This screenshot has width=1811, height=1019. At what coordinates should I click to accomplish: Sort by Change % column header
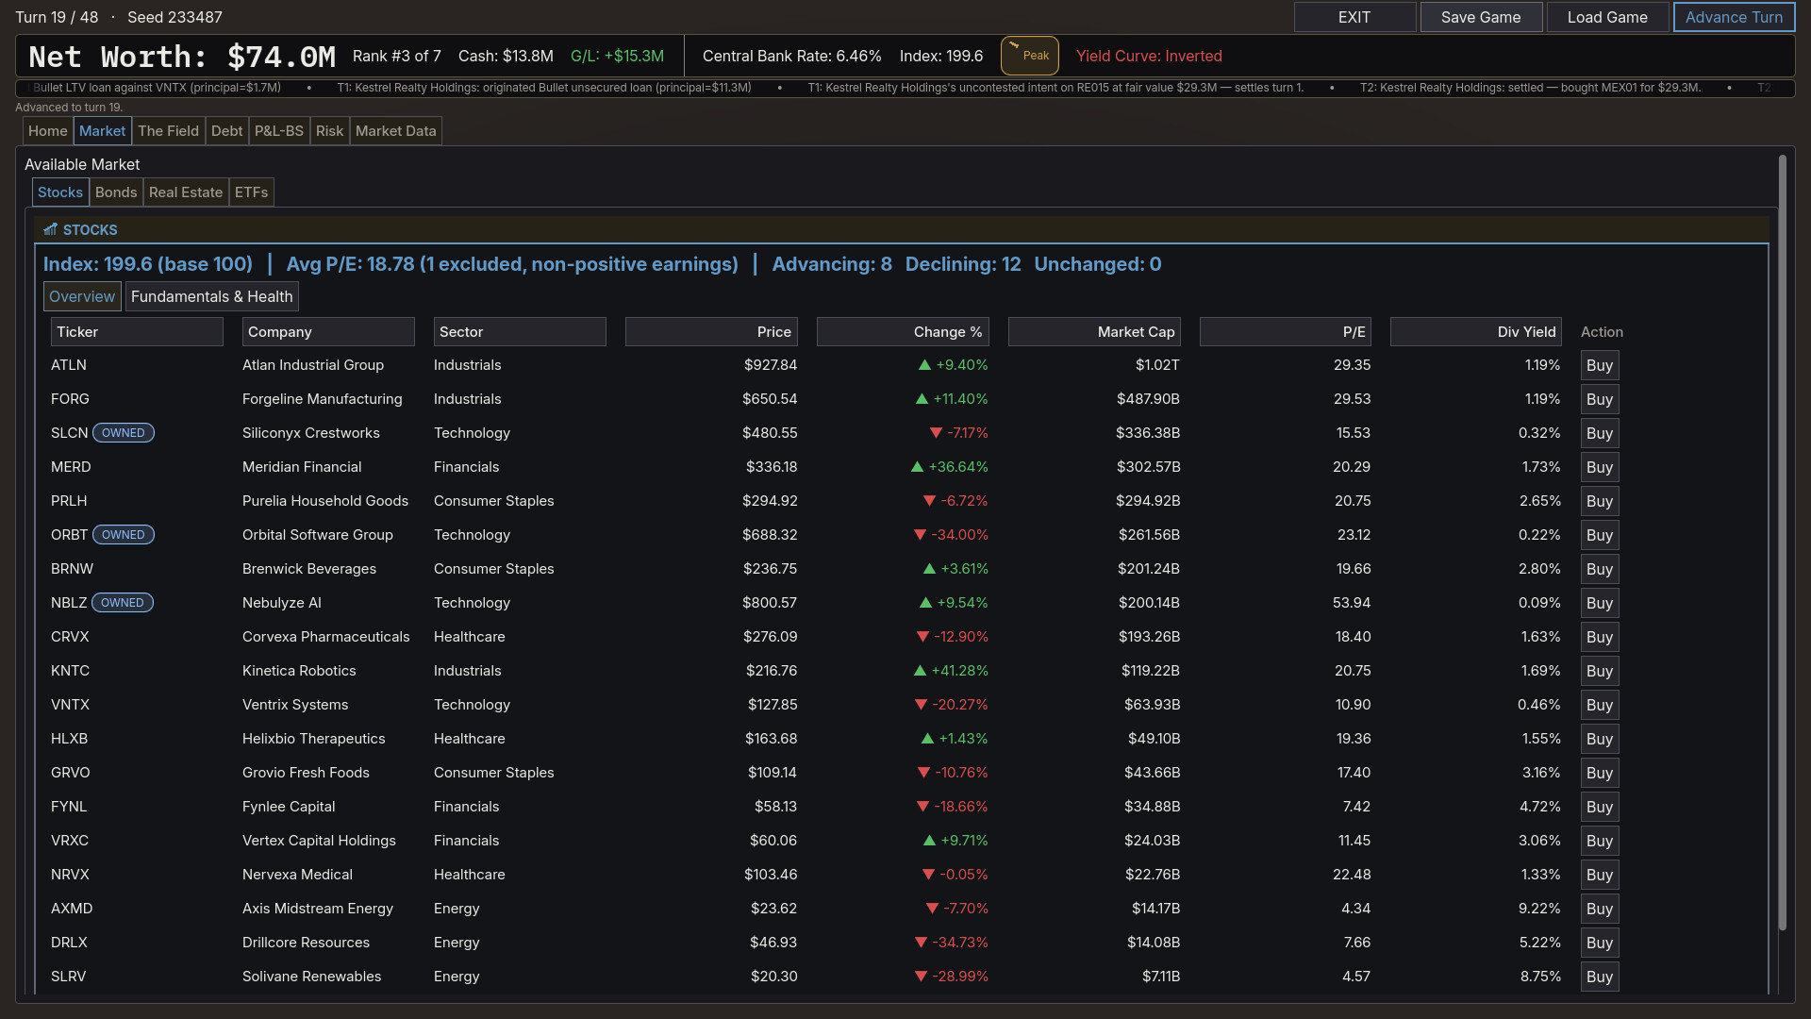tap(903, 332)
